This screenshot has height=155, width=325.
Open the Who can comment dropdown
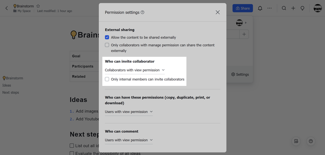(x=129, y=140)
